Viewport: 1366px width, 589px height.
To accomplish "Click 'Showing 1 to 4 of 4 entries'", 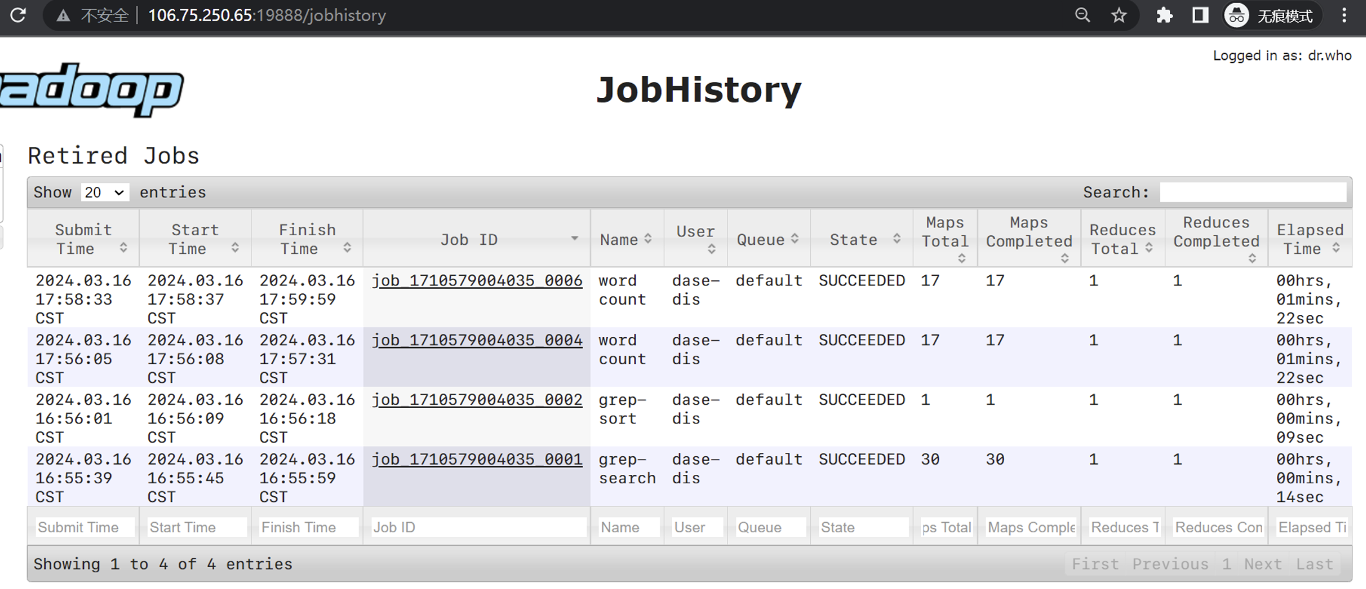I will (163, 565).
